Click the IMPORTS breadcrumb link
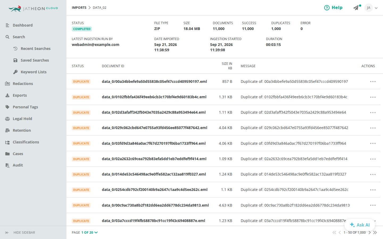This screenshot has width=383, height=239. point(79,8)
